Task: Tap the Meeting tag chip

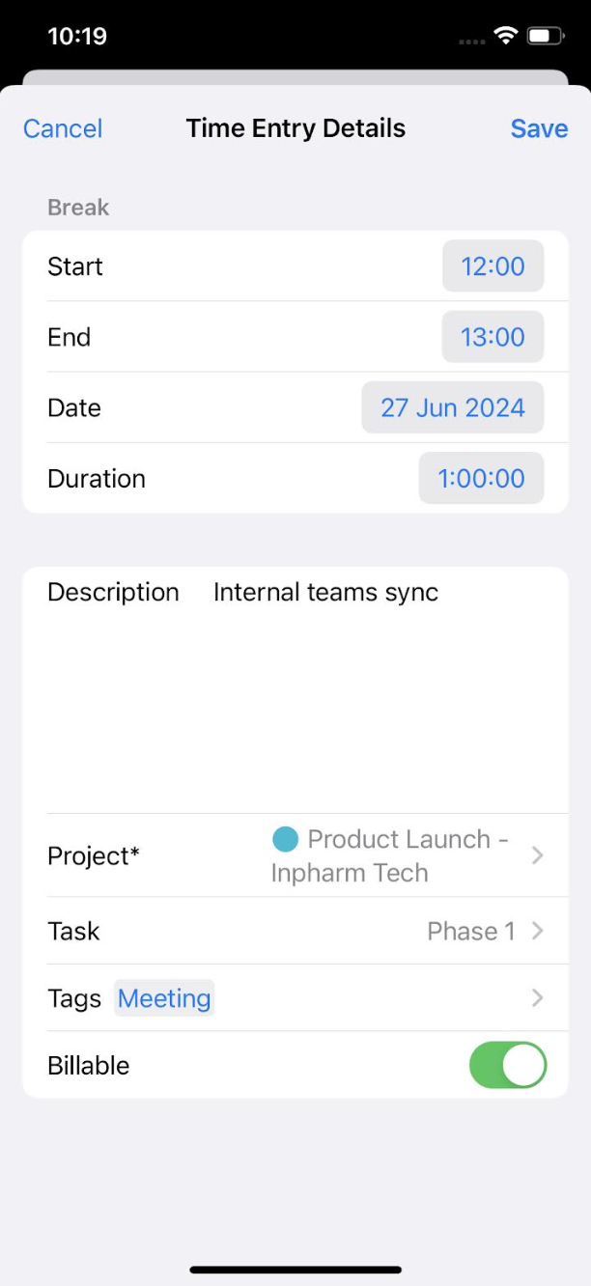Action: [164, 998]
